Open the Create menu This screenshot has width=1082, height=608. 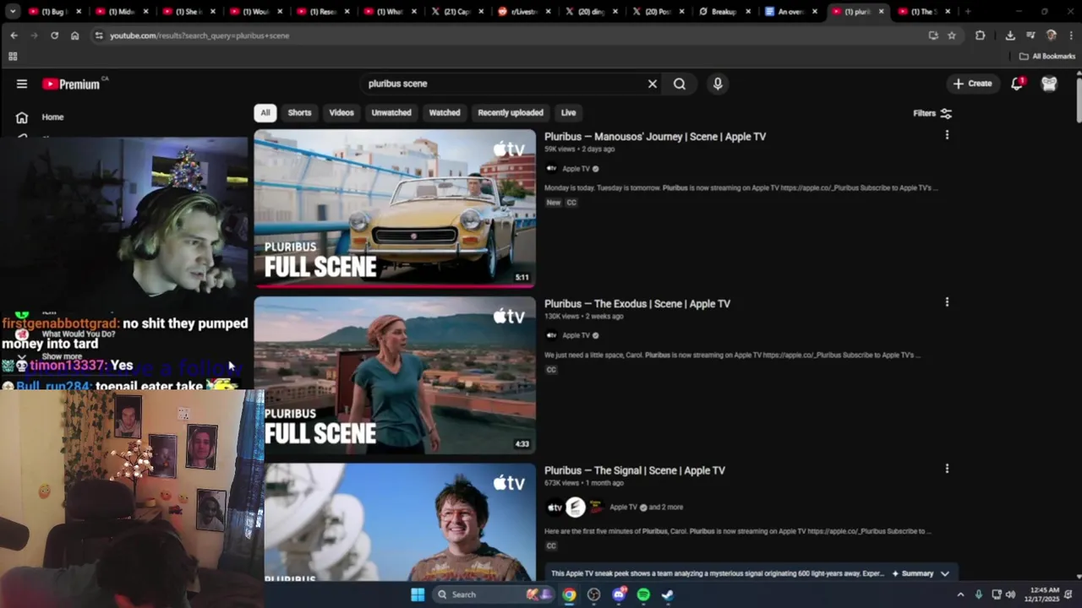(972, 84)
